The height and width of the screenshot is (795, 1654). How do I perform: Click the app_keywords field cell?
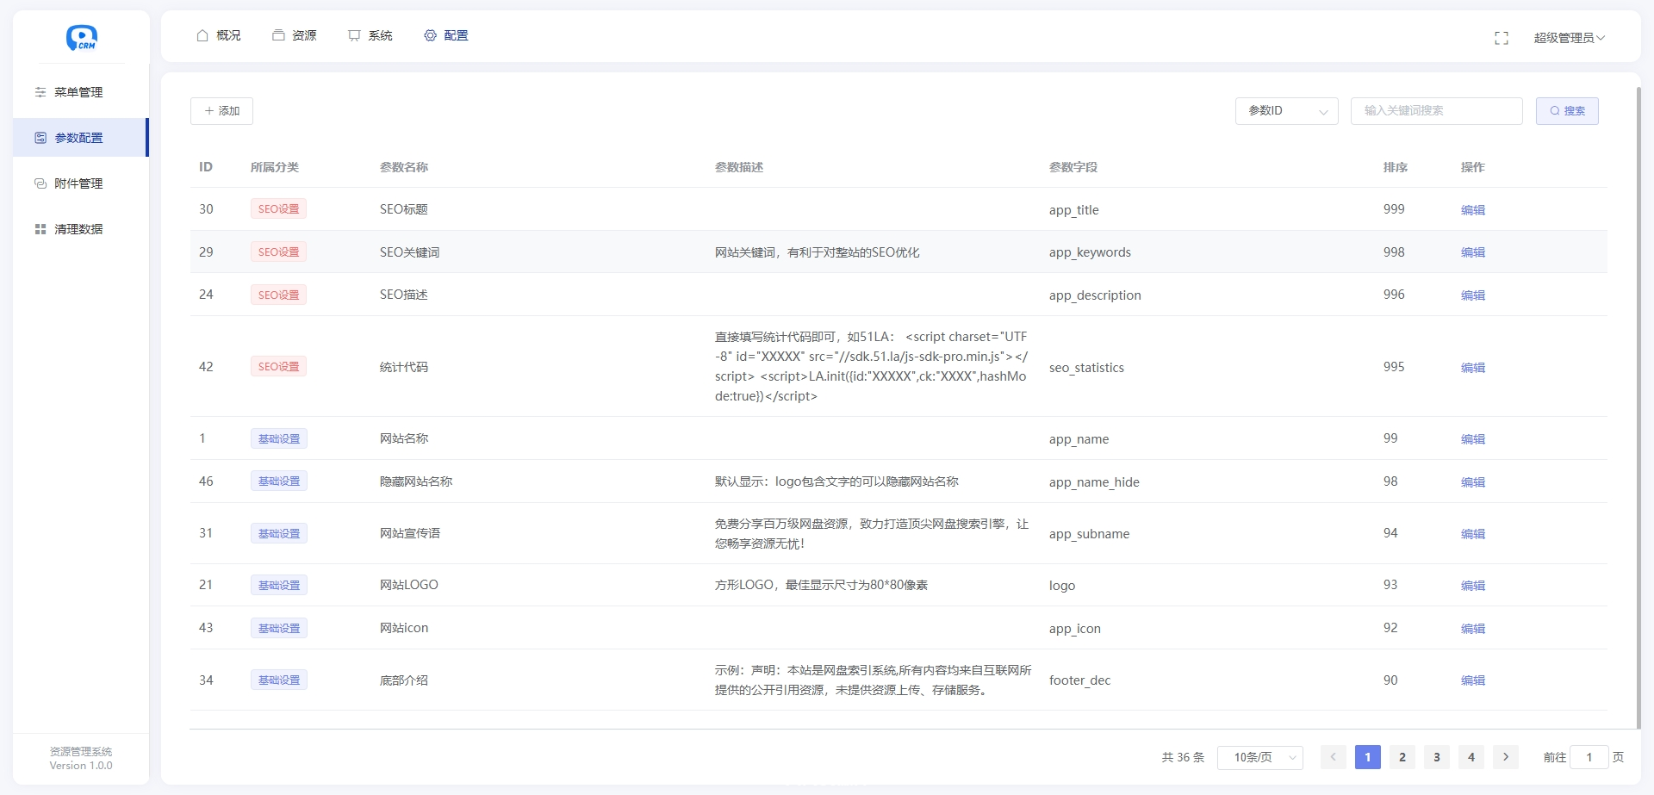pyautogui.click(x=1090, y=252)
